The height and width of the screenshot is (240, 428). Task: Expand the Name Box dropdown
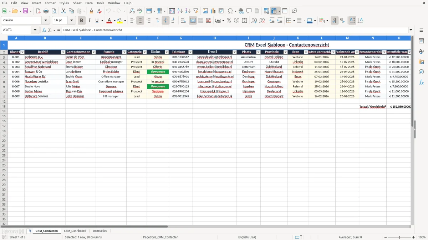(x=35, y=30)
